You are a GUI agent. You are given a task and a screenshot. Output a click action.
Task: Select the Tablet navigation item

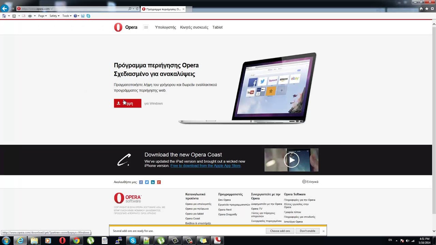217,27
